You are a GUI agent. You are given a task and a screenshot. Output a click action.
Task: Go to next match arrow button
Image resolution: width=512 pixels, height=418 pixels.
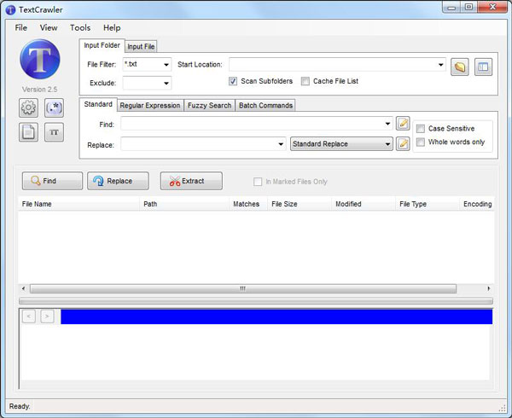(47, 316)
